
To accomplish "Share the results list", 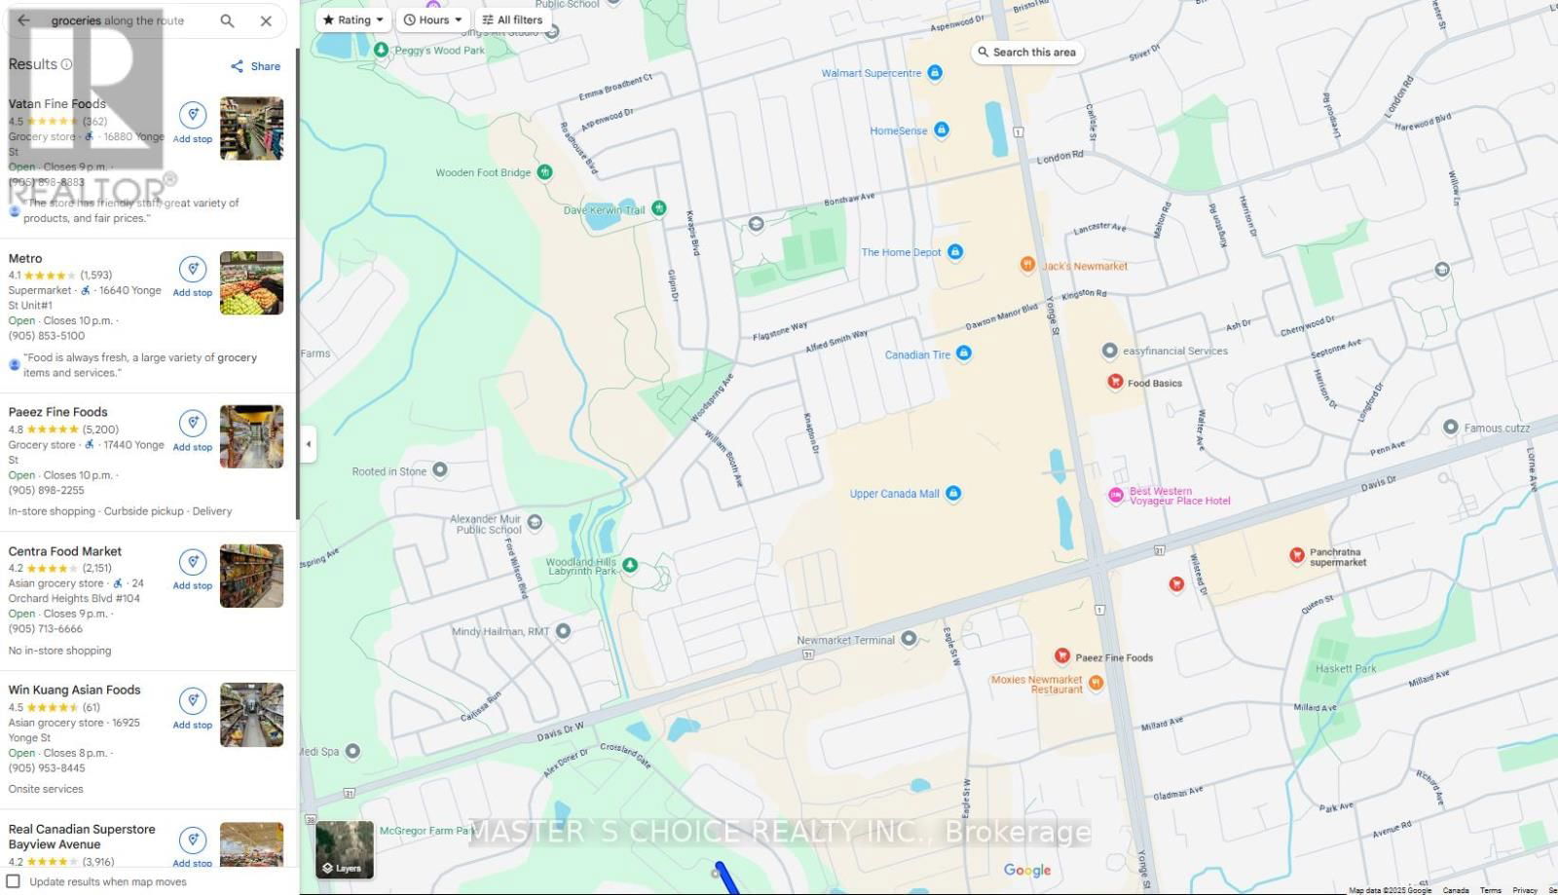I will coord(255,66).
